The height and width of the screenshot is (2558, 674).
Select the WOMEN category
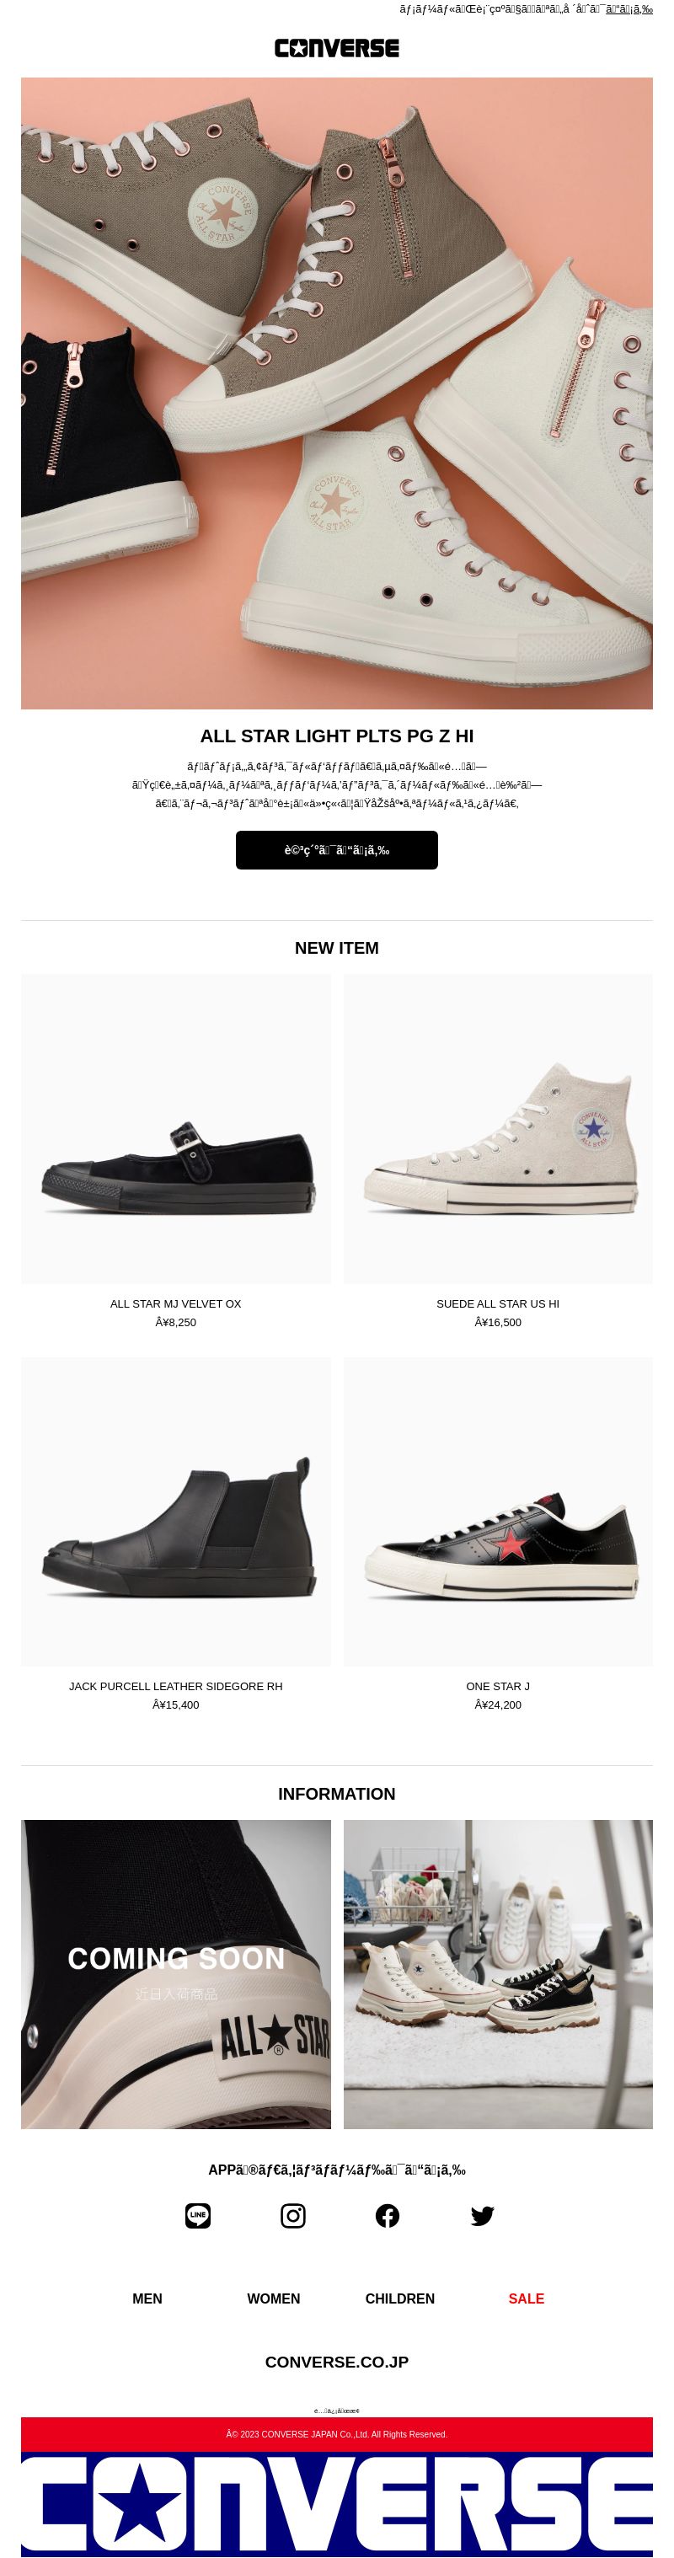pos(273,2298)
